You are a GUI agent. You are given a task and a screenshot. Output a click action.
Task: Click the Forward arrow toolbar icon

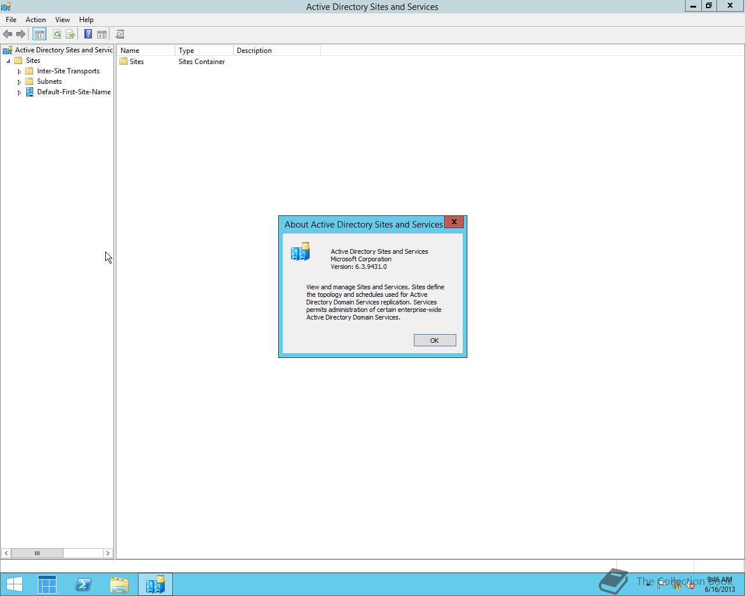(x=21, y=34)
